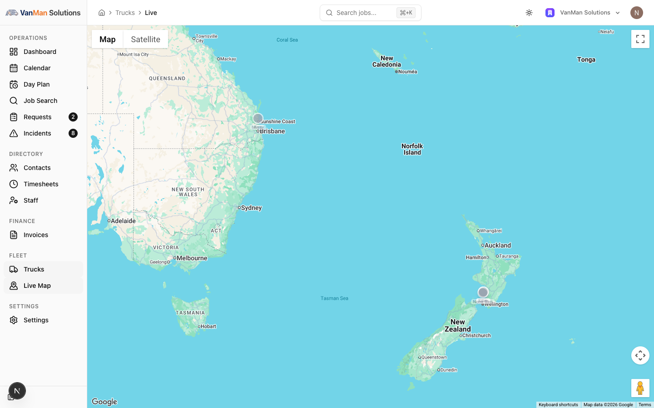This screenshot has height=408, width=654.
Task: Click the home breadcrumb icon
Action: click(x=102, y=13)
